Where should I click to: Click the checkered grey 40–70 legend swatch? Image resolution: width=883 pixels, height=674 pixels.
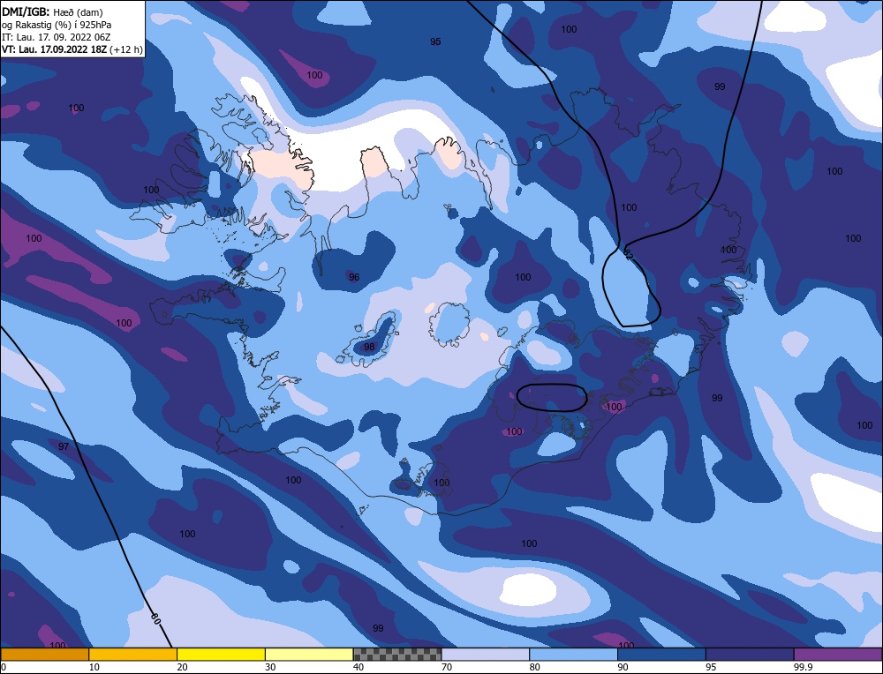click(x=397, y=655)
